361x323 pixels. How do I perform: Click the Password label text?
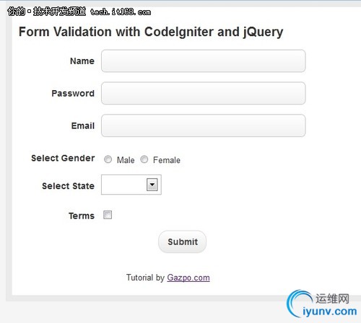(73, 93)
